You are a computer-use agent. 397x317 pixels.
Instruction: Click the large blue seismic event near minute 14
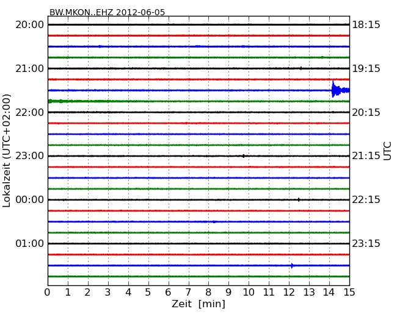pos(340,89)
